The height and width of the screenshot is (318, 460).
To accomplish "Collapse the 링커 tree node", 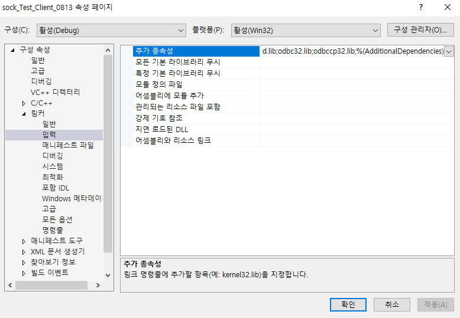I will (x=24, y=114).
